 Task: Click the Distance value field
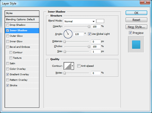click(x=96, y=42)
